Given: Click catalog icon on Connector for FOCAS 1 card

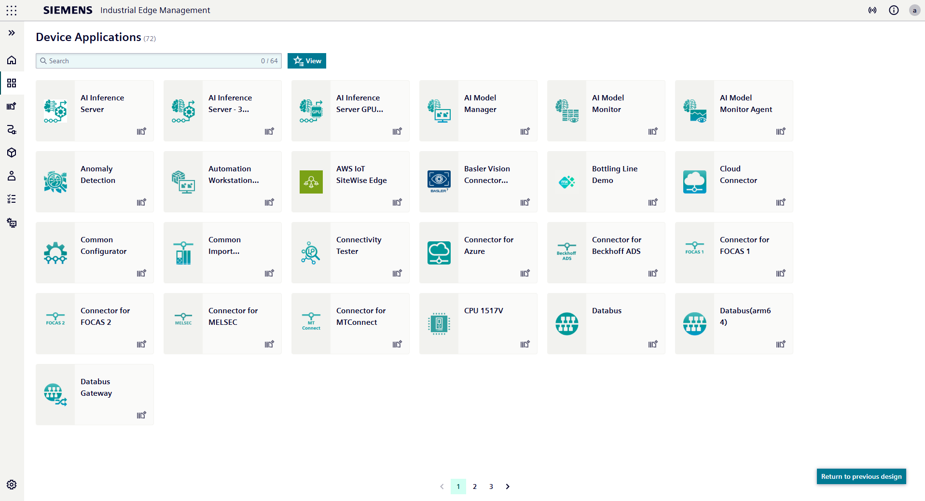Looking at the screenshot, I should [781, 273].
